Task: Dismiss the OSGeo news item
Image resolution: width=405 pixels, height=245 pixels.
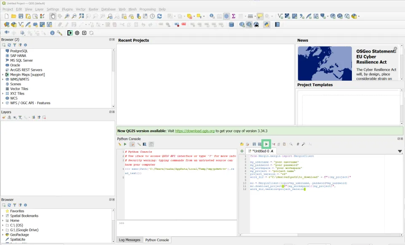Action: click(395, 48)
